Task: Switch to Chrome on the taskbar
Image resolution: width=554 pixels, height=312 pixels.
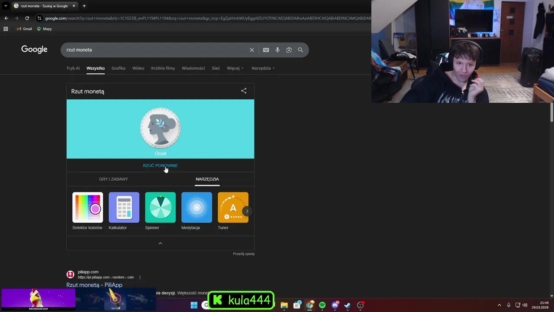Action: pyautogui.click(x=309, y=305)
